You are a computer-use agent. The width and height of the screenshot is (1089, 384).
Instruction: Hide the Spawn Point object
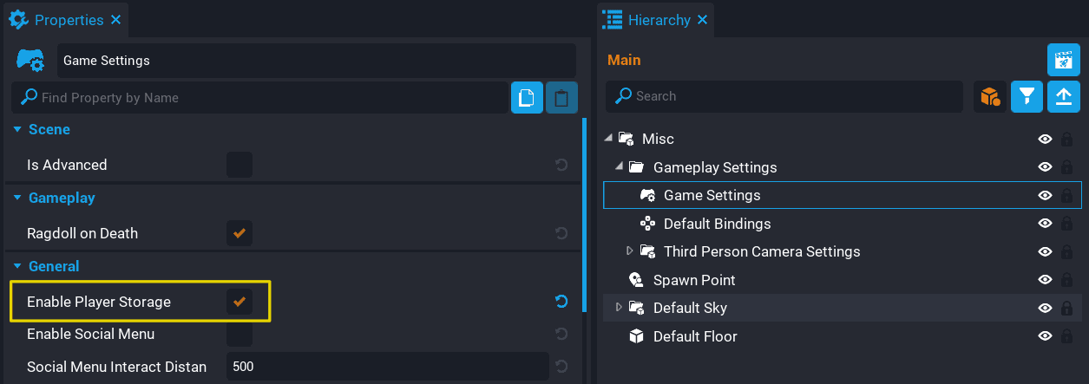click(1045, 280)
